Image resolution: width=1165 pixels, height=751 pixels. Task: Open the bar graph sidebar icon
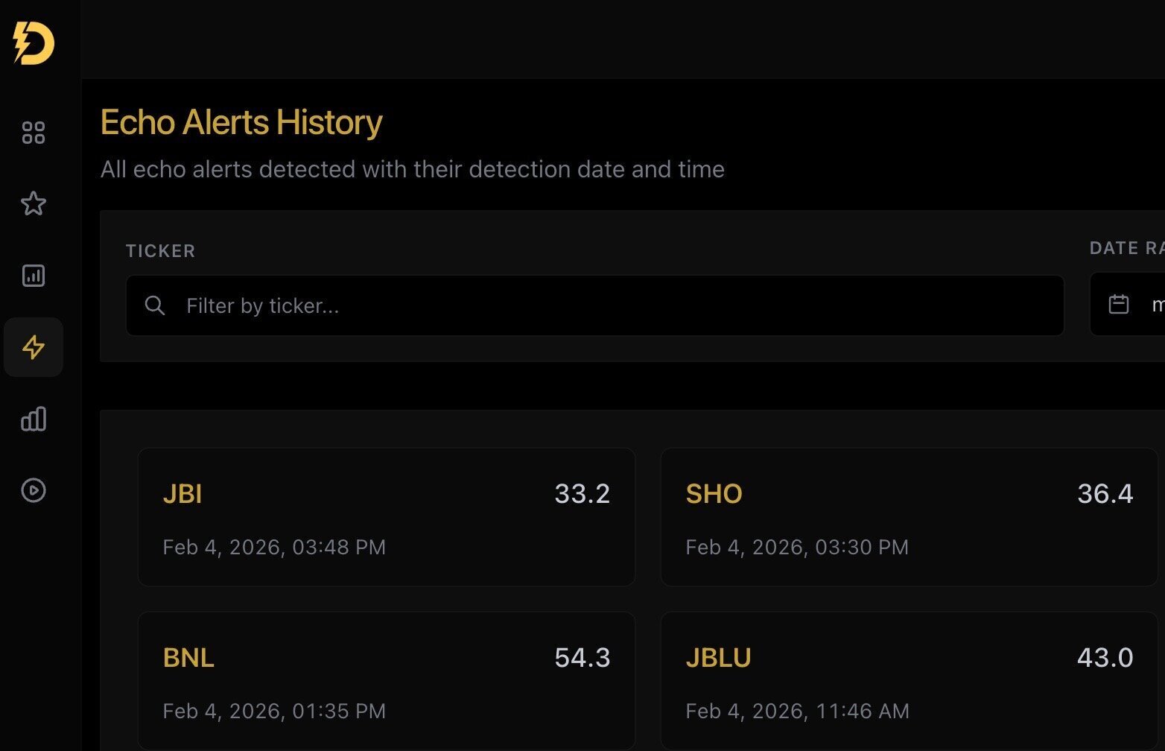(x=34, y=419)
